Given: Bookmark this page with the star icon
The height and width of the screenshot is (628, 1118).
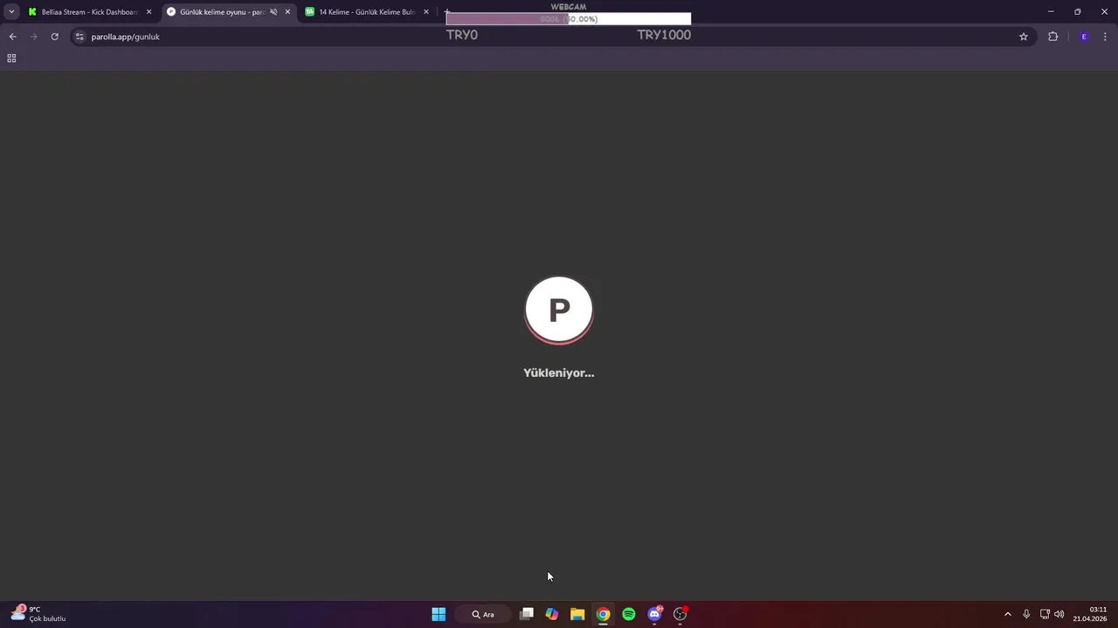Looking at the screenshot, I should (x=1024, y=37).
